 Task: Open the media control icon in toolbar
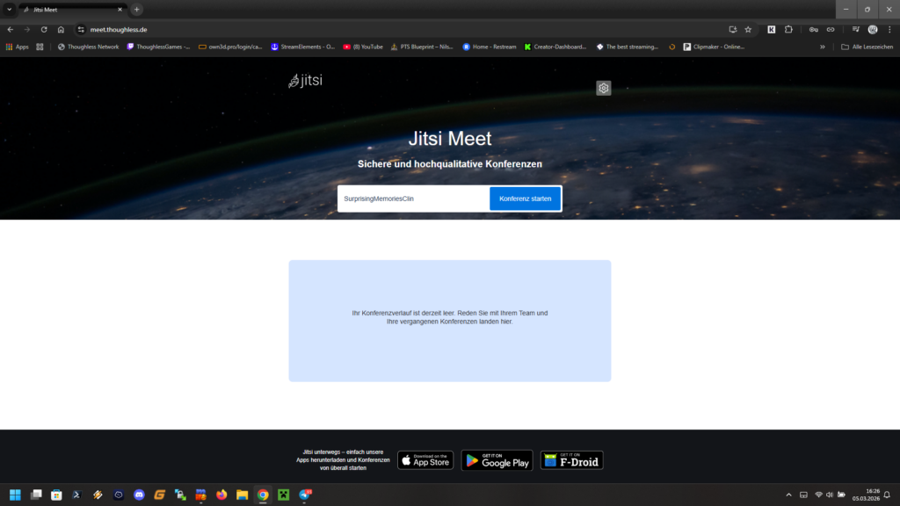(x=855, y=29)
